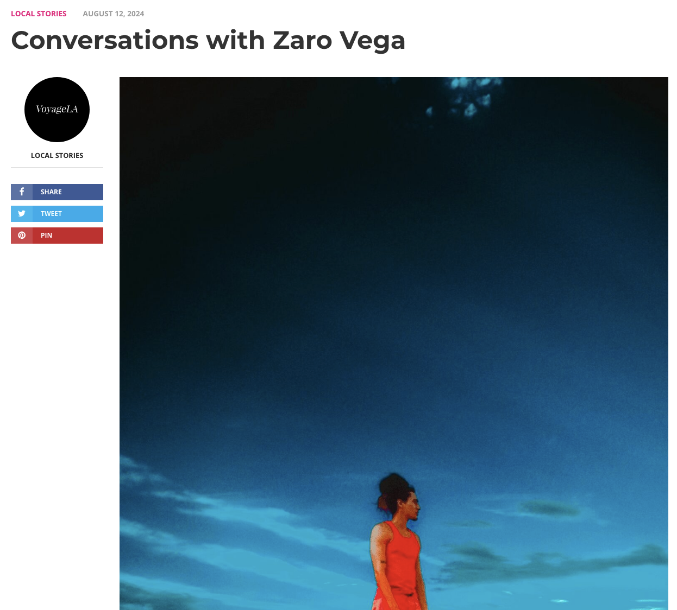Open pink LOCAL STORIES category link
677x610 pixels.
(x=39, y=14)
